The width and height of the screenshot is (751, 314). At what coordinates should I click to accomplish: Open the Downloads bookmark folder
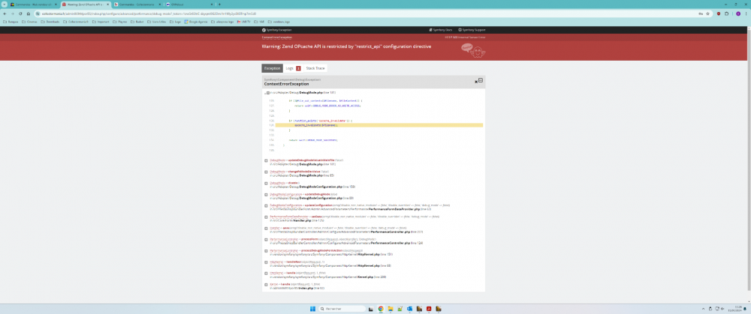point(51,22)
